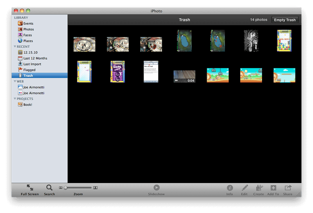
Task: Click the Add To icon
Action: (x=273, y=188)
